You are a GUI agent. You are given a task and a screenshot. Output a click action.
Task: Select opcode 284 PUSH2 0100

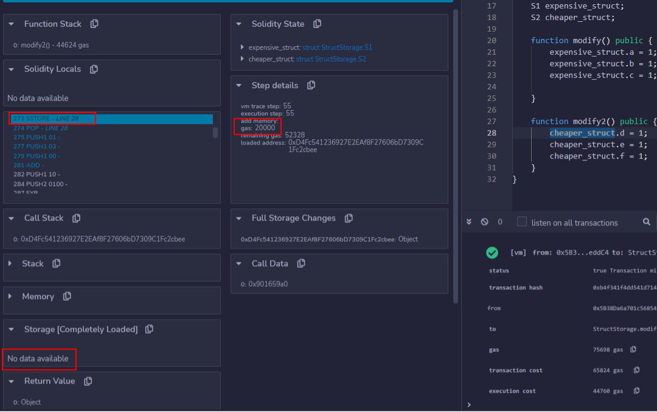pyautogui.click(x=41, y=184)
